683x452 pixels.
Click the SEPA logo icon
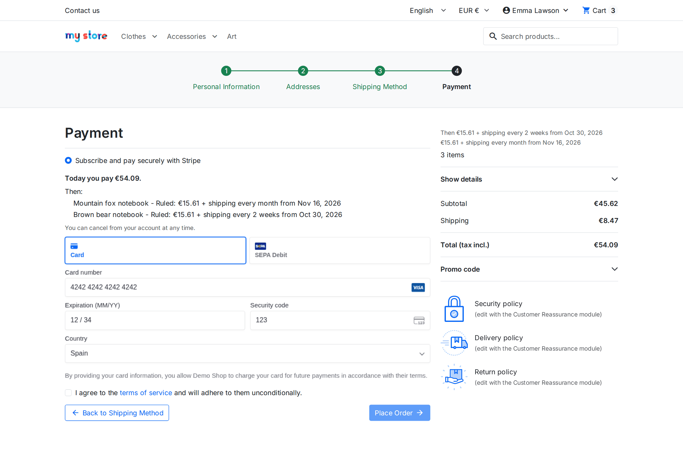260,246
